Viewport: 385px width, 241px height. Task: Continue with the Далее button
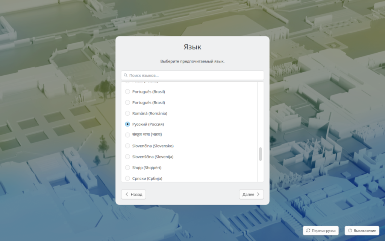[x=251, y=194]
